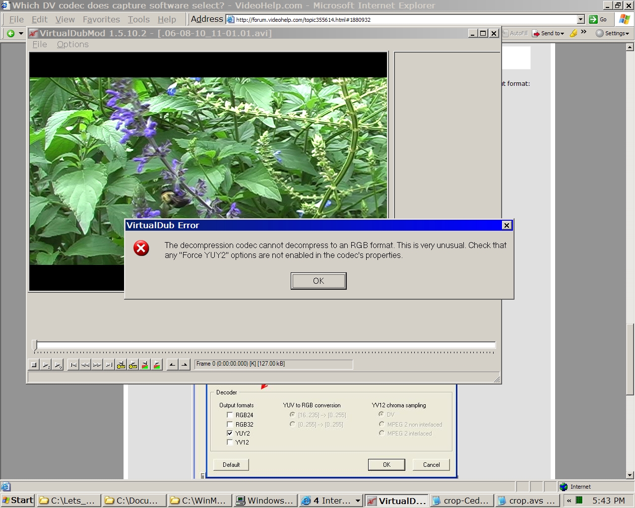
Task: Click the browser address URL field
Action: click(401, 19)
